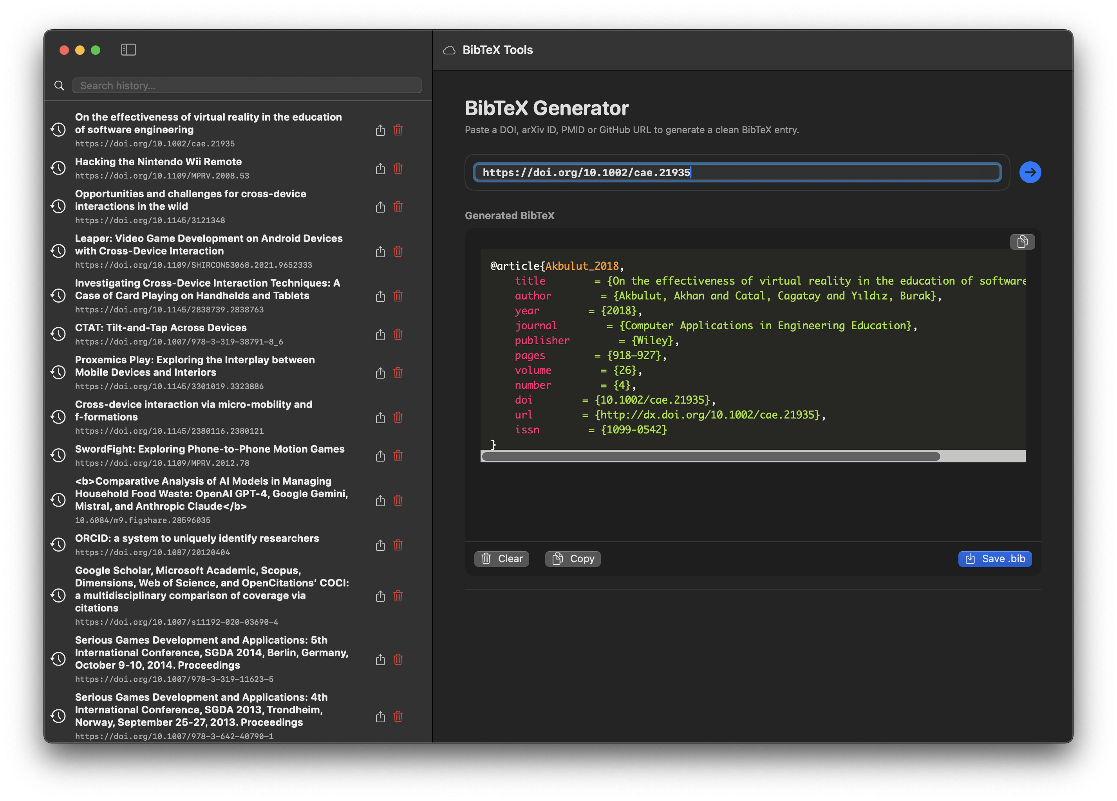Click the '{918–927}' pages value
This screenshot has width=1117, height=801.
point(634,355)
